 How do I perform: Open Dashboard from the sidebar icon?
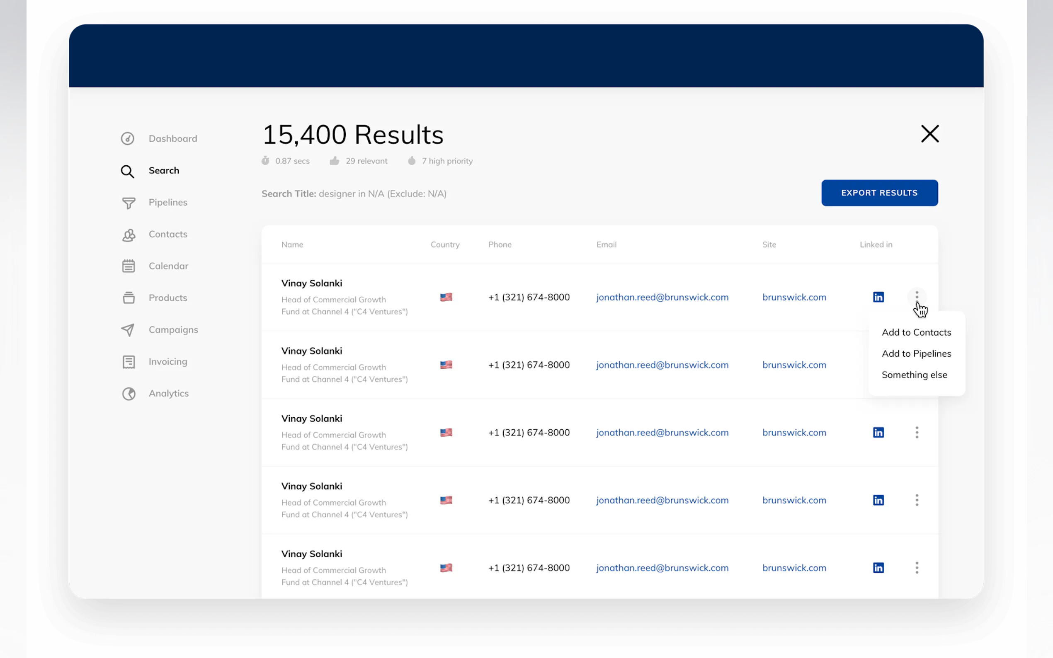pos(128,138)
